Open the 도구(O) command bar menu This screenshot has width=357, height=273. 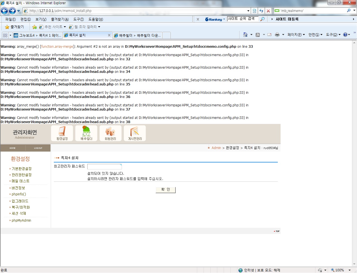333,35
